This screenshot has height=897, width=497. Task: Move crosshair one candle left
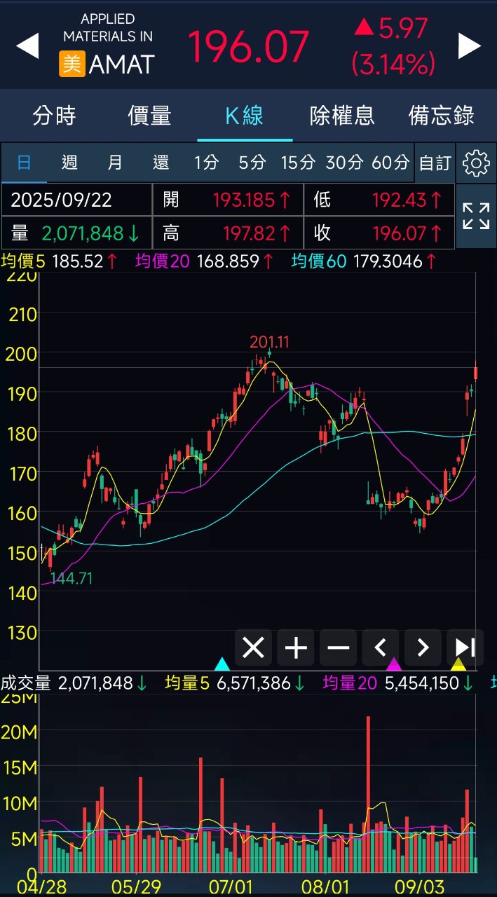click(381, 648)
